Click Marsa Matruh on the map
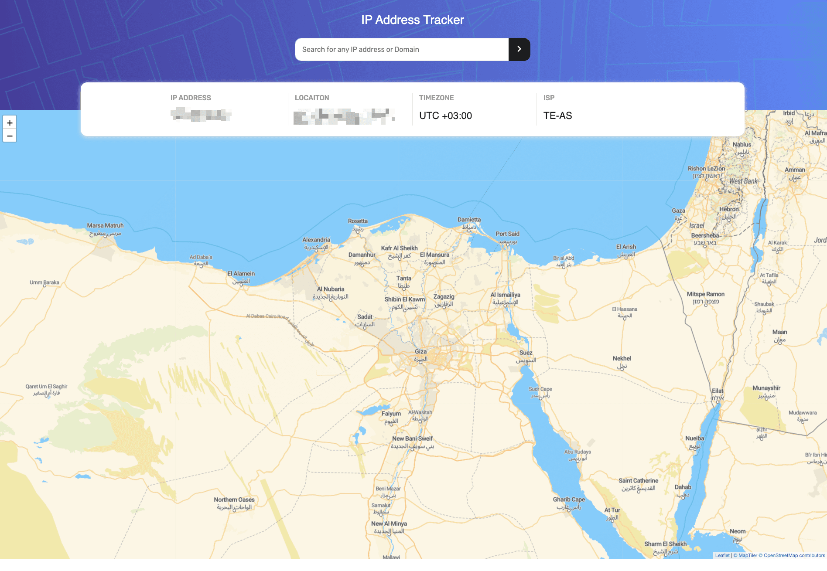 (105, 225)
